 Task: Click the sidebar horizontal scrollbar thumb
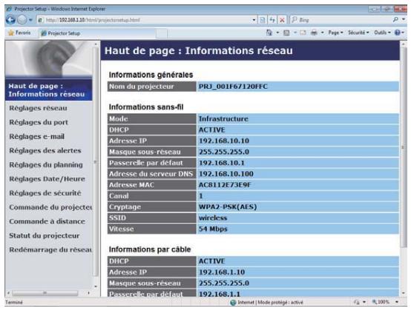(x=45, y=293)
